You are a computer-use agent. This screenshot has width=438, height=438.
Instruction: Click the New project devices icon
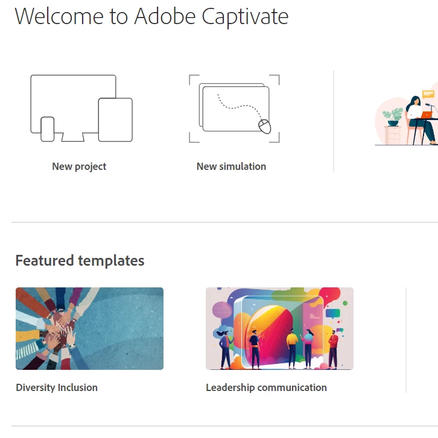[x=81, y=108]
